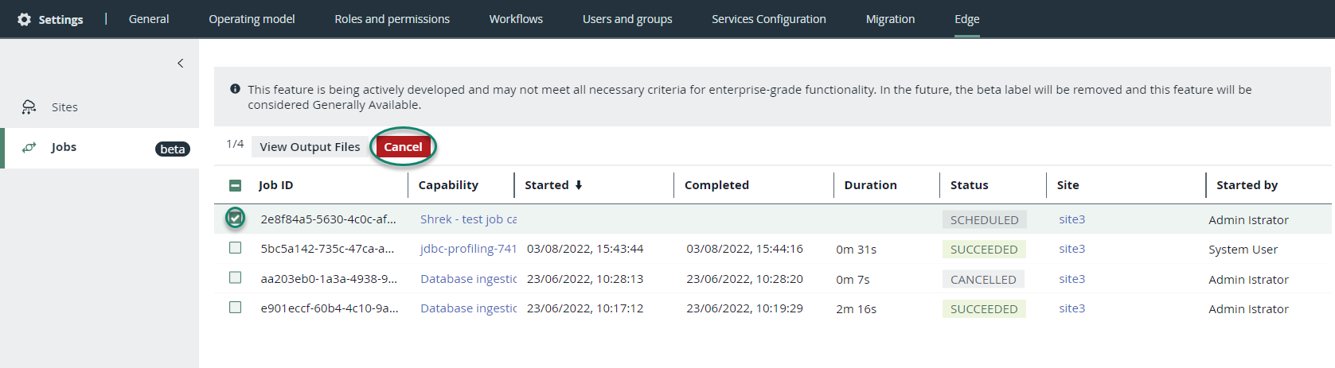Click site3 link in the SCHEDULED row
The height and width of the screenshot is (368, 1335).
coord(1072,219)
